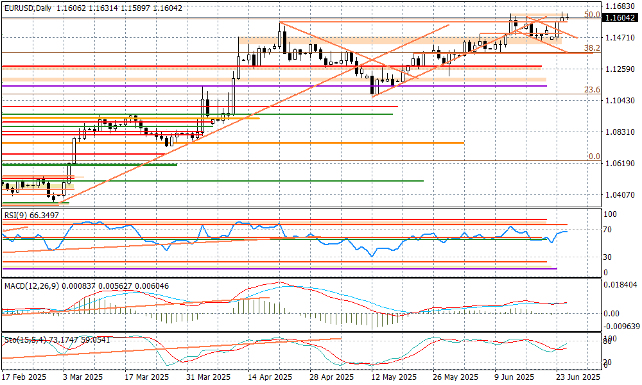Select the 23 Jun 2025 date label
642x385 pixels.
tap(578, 377)
